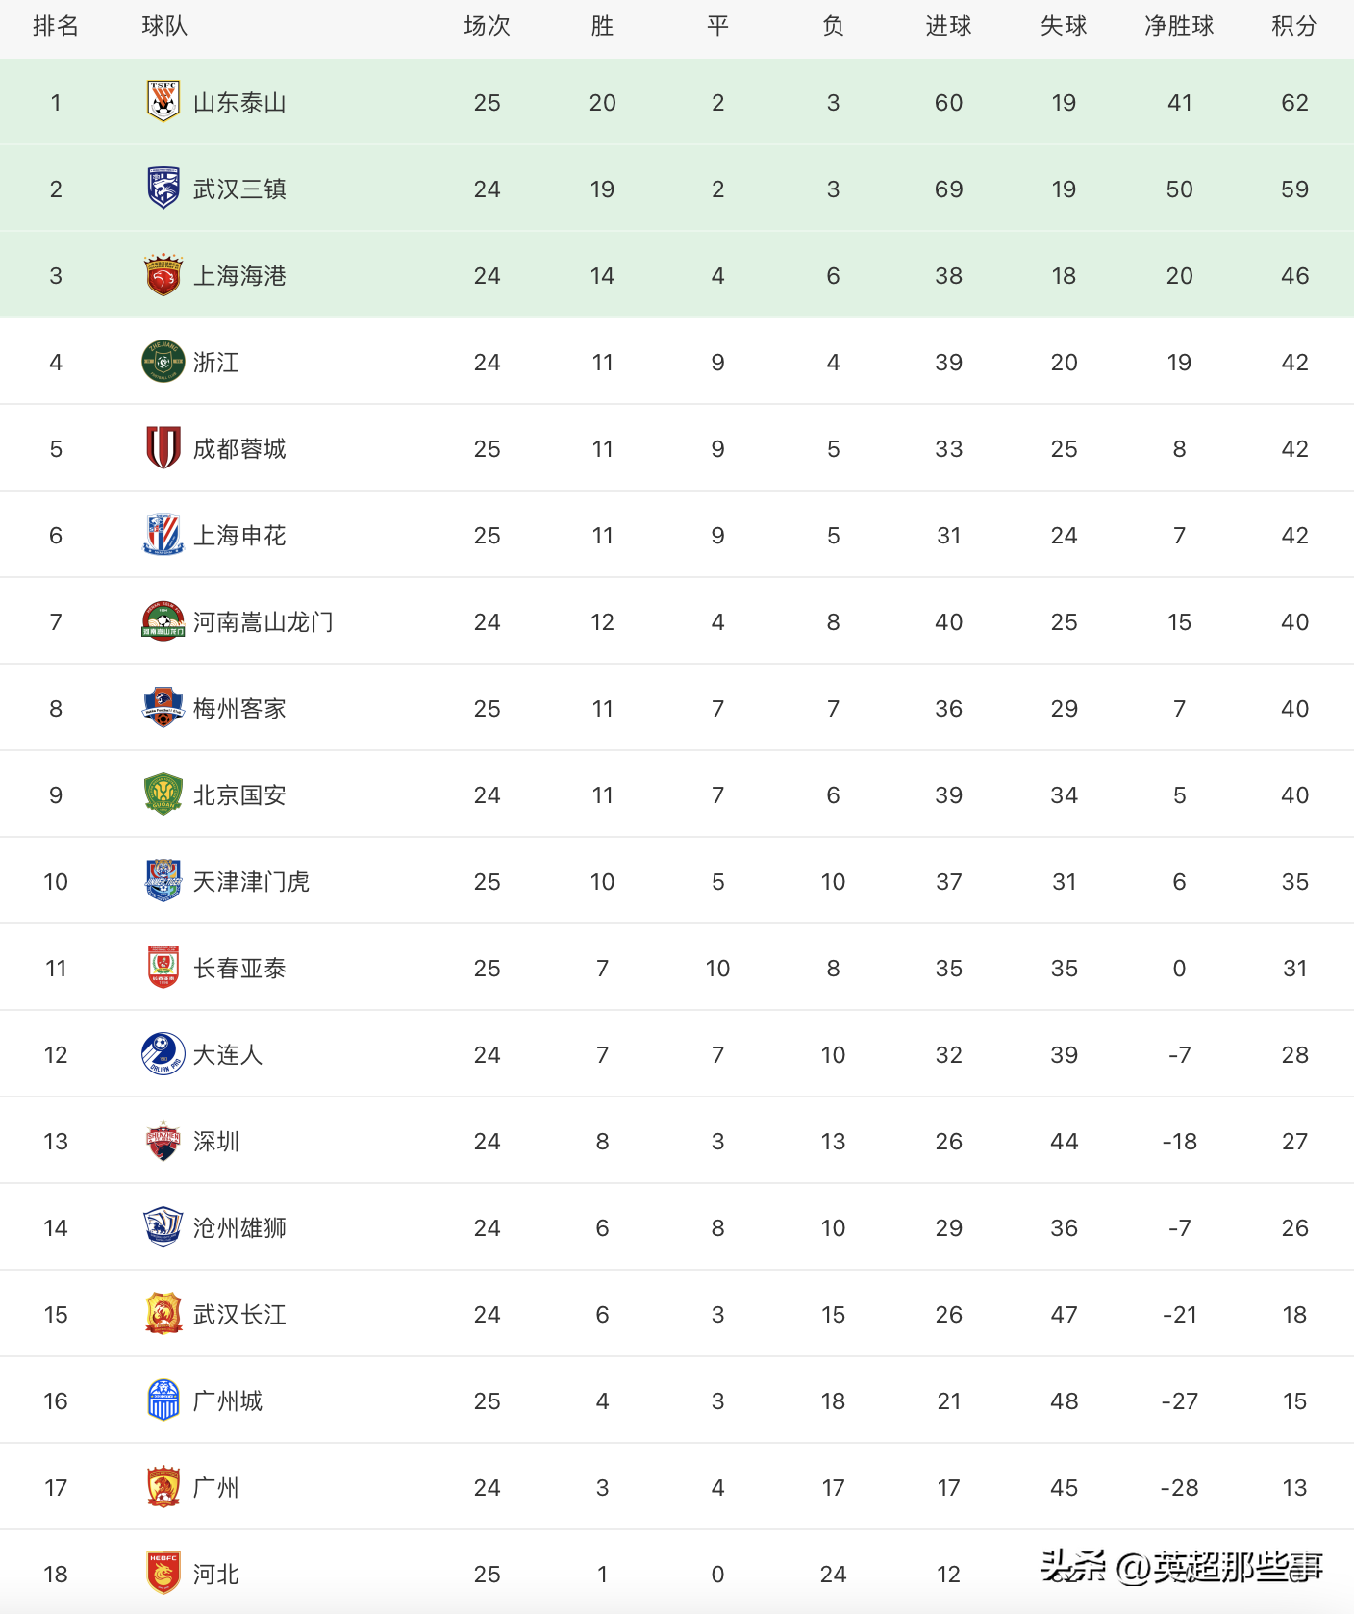The width and height of the screenshot is (1354, 1614).
Task: Open the 梅州客家 team page
Action: 239,709
